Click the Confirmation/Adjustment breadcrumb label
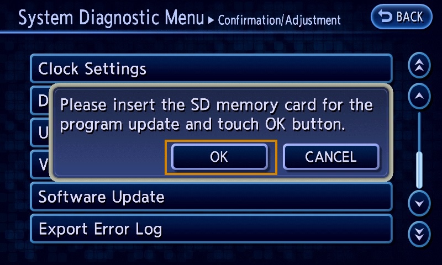Image resolution: width=442 pixels, height=265 pixels. click(280, 20)
